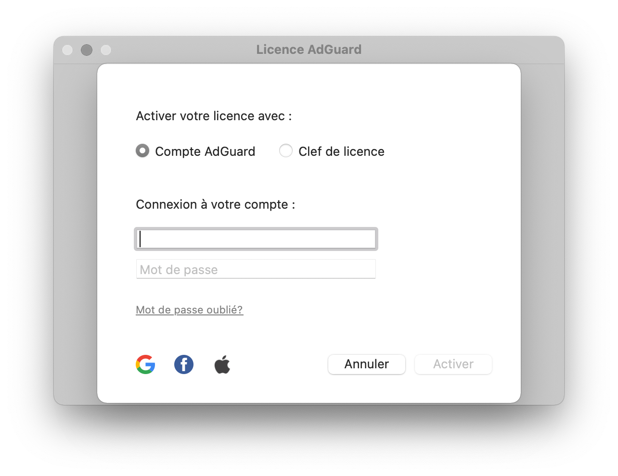
Task: Select the Clef de licence radio button
Action: coord(286,151)
